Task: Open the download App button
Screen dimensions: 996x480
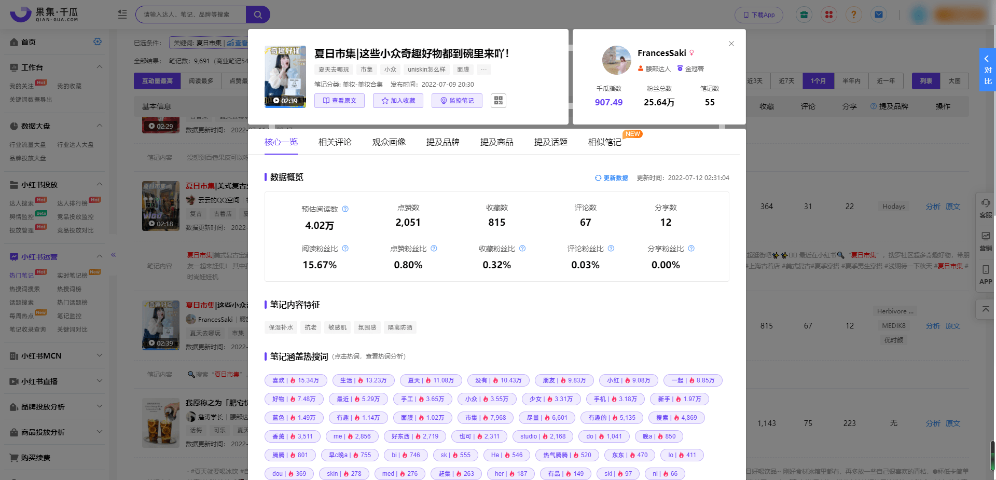Action: 758,15
